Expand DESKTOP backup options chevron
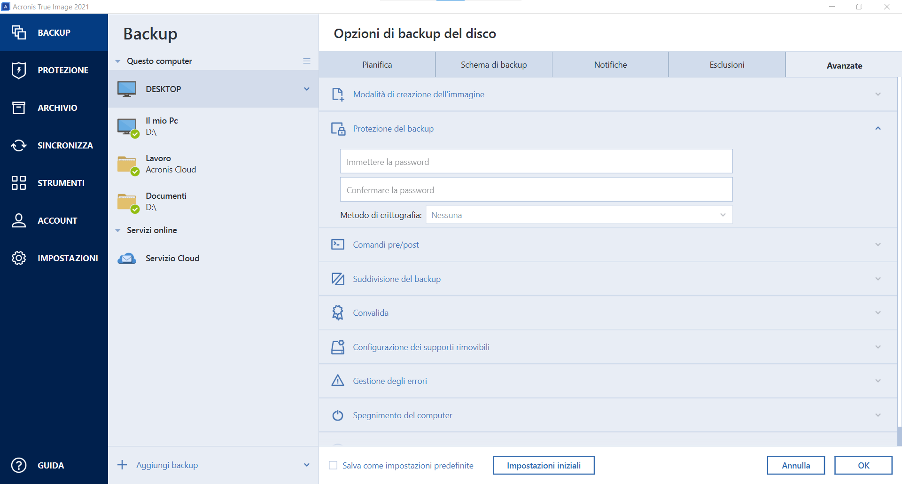902x484 pixels. (x=307, y=89)
